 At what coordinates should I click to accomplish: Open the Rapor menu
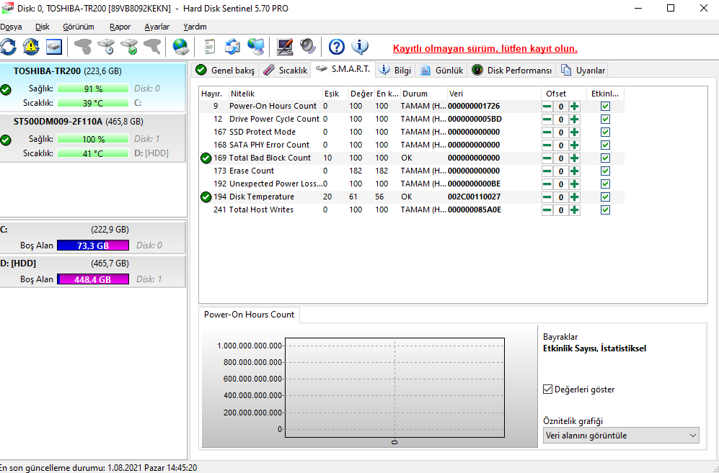point(120,27)
